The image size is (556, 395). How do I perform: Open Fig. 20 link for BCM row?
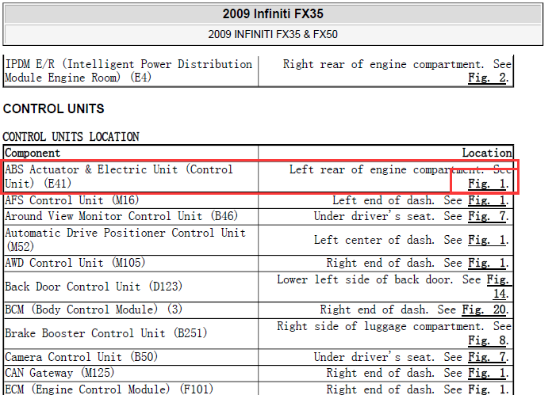click(x=485, y=310)
